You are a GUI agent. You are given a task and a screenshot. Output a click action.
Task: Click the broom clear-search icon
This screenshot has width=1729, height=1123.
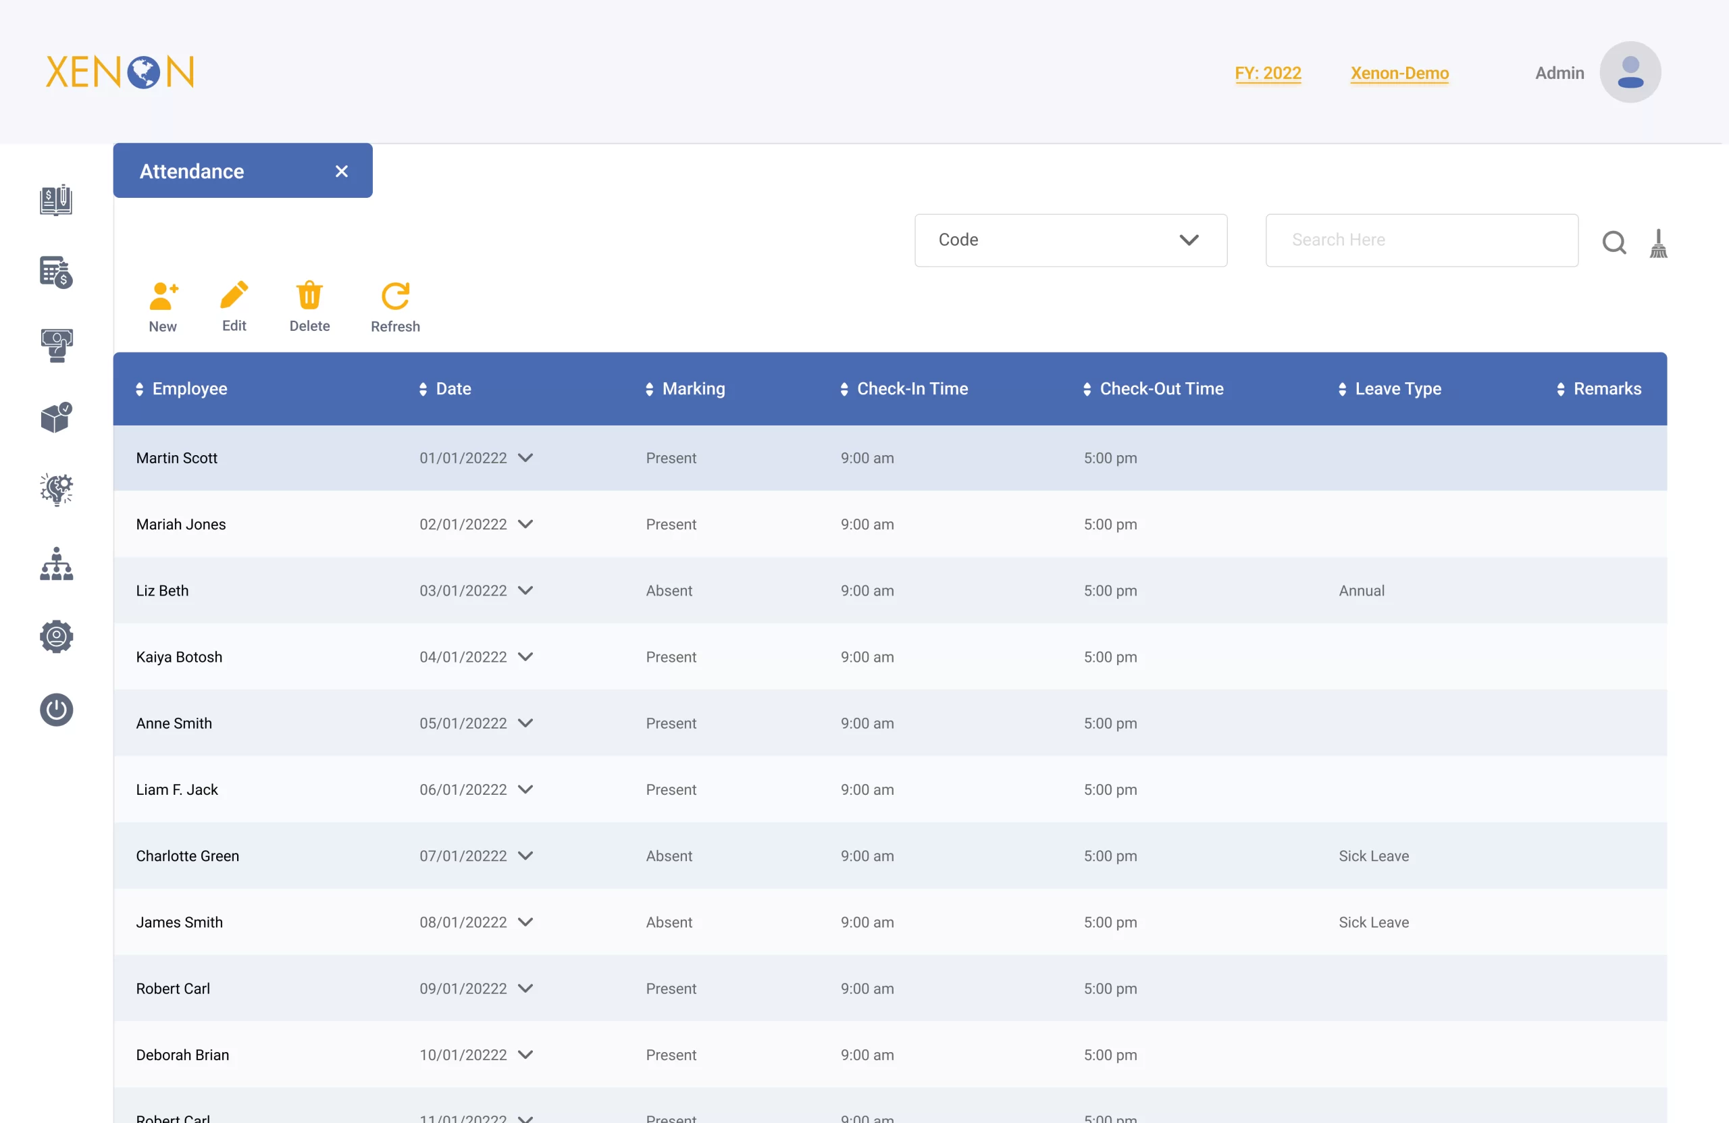point(1658,243)
